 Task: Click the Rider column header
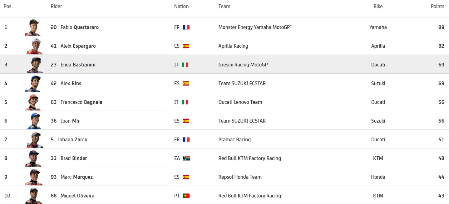click(x=56, y=7)
